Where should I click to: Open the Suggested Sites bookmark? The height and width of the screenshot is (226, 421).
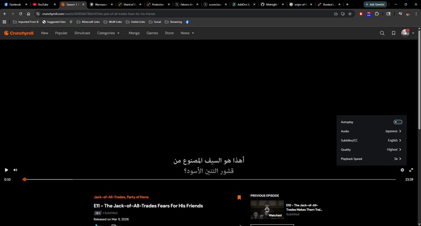pyautogui.click(x=54, y=22)
